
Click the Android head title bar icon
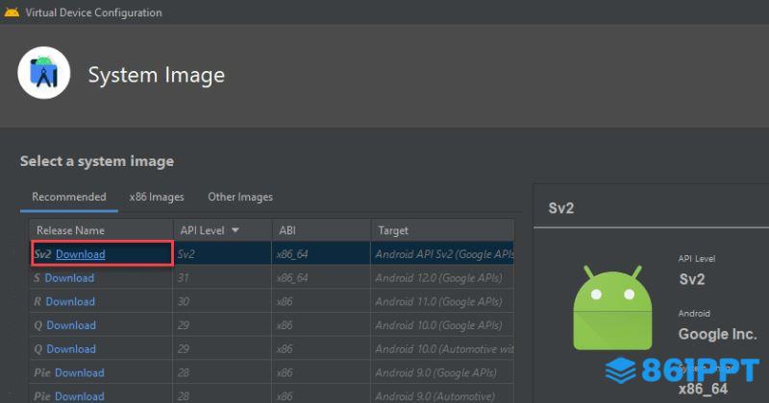[x=12, y=12]
